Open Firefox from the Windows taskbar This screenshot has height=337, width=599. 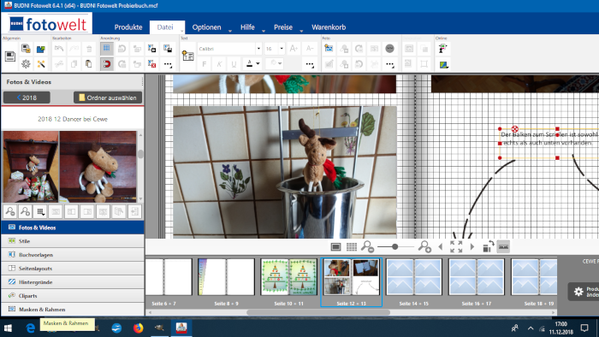pyautogui.click(x=139, y=328)
